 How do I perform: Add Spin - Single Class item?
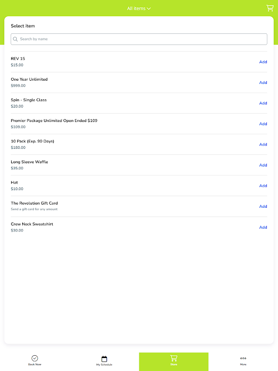click(263, 103)
